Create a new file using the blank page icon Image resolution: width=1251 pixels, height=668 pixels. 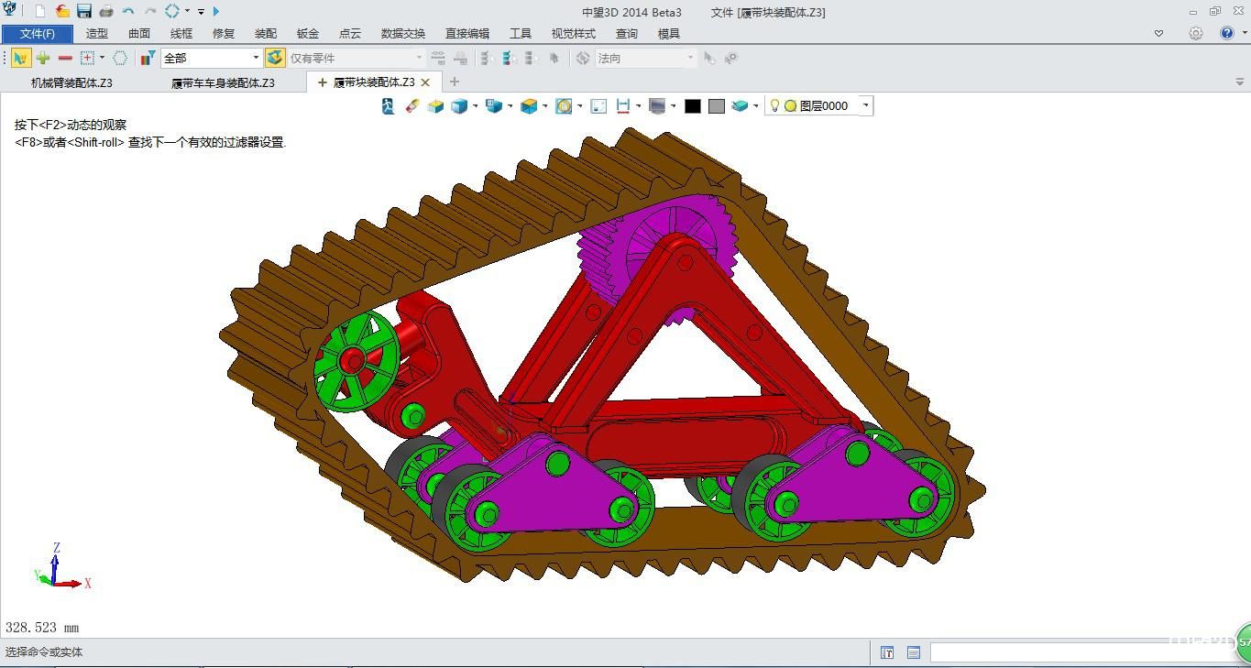click(x=39, y=12)
